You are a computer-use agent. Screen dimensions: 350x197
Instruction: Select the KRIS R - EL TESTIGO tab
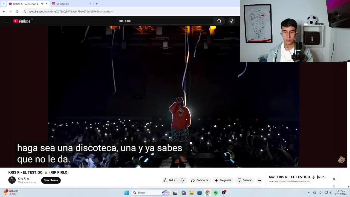tap(26, 4)
